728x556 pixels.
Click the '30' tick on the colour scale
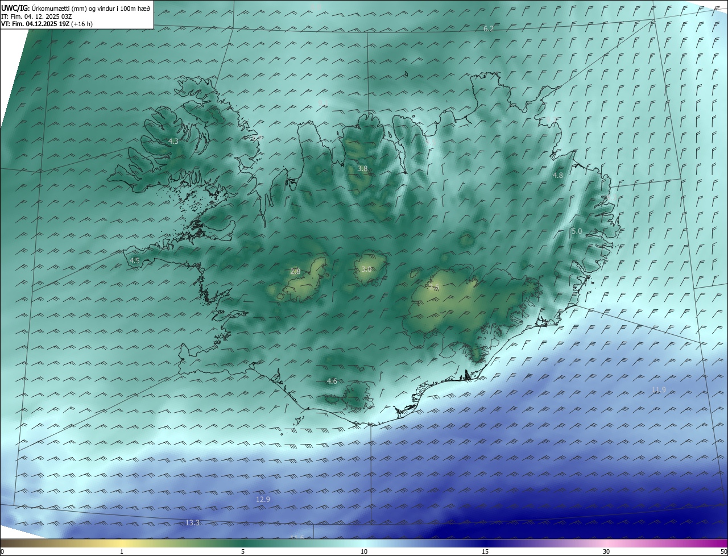[606, 551]
